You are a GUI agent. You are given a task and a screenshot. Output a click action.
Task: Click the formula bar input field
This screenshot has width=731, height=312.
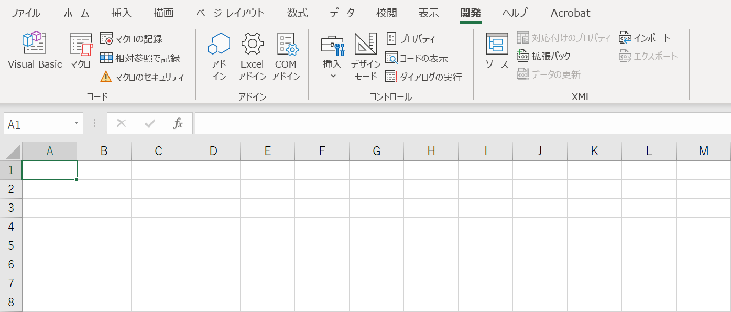click(461, 124)
